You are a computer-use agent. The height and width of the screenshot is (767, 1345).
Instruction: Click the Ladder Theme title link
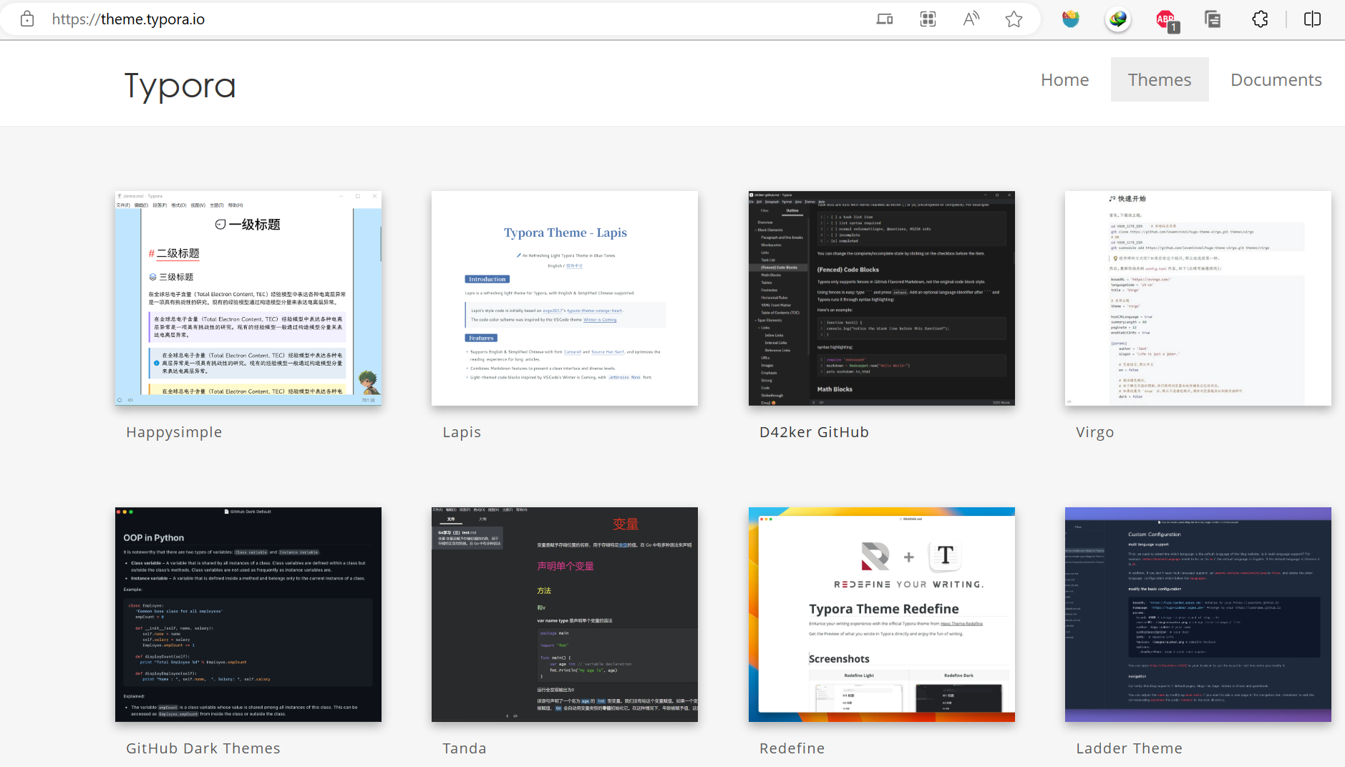tap(1129, 748)
